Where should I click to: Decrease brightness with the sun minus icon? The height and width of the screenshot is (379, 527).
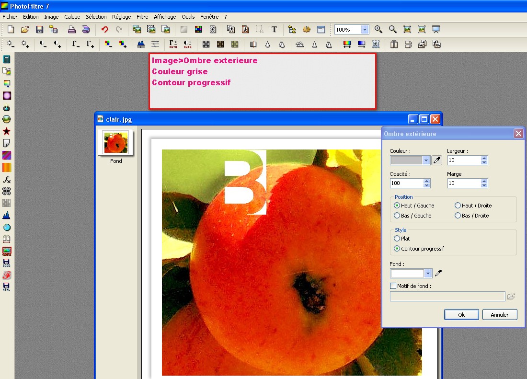[x=11, y=44]
